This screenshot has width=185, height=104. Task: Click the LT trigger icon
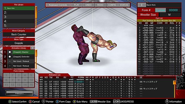(x=115, y=101)
